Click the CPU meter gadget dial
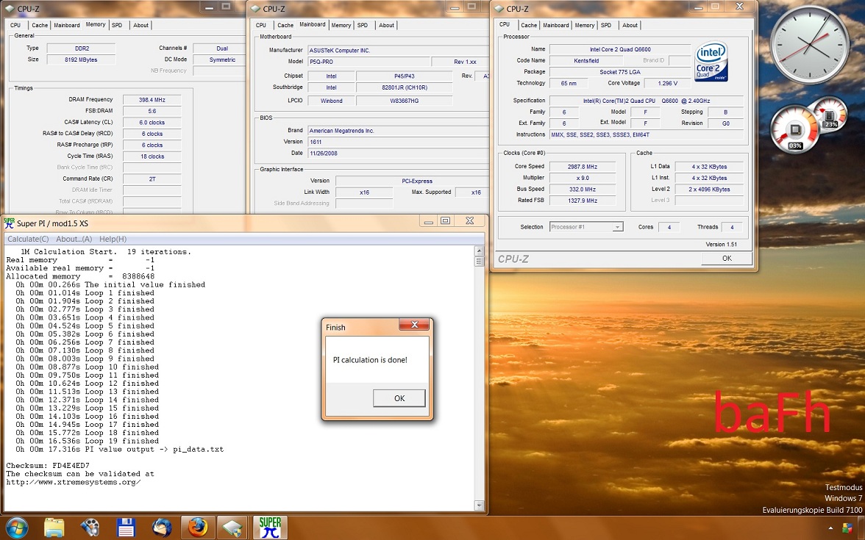865x540 pixels. coord(794,131)
